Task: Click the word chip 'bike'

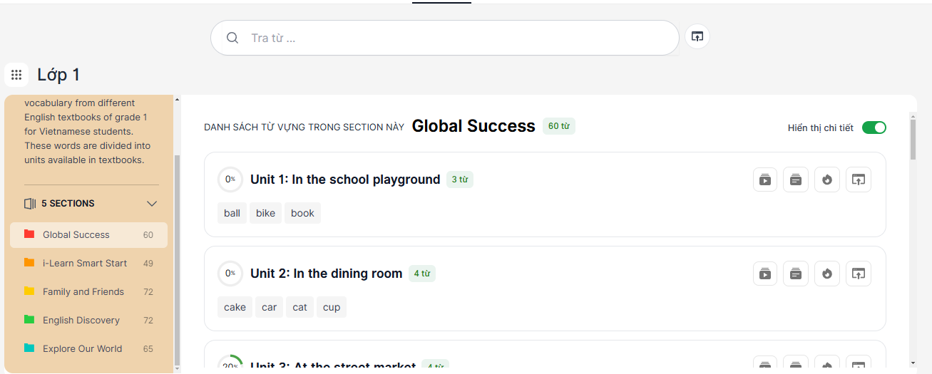Action: click(x=265, y=213)
